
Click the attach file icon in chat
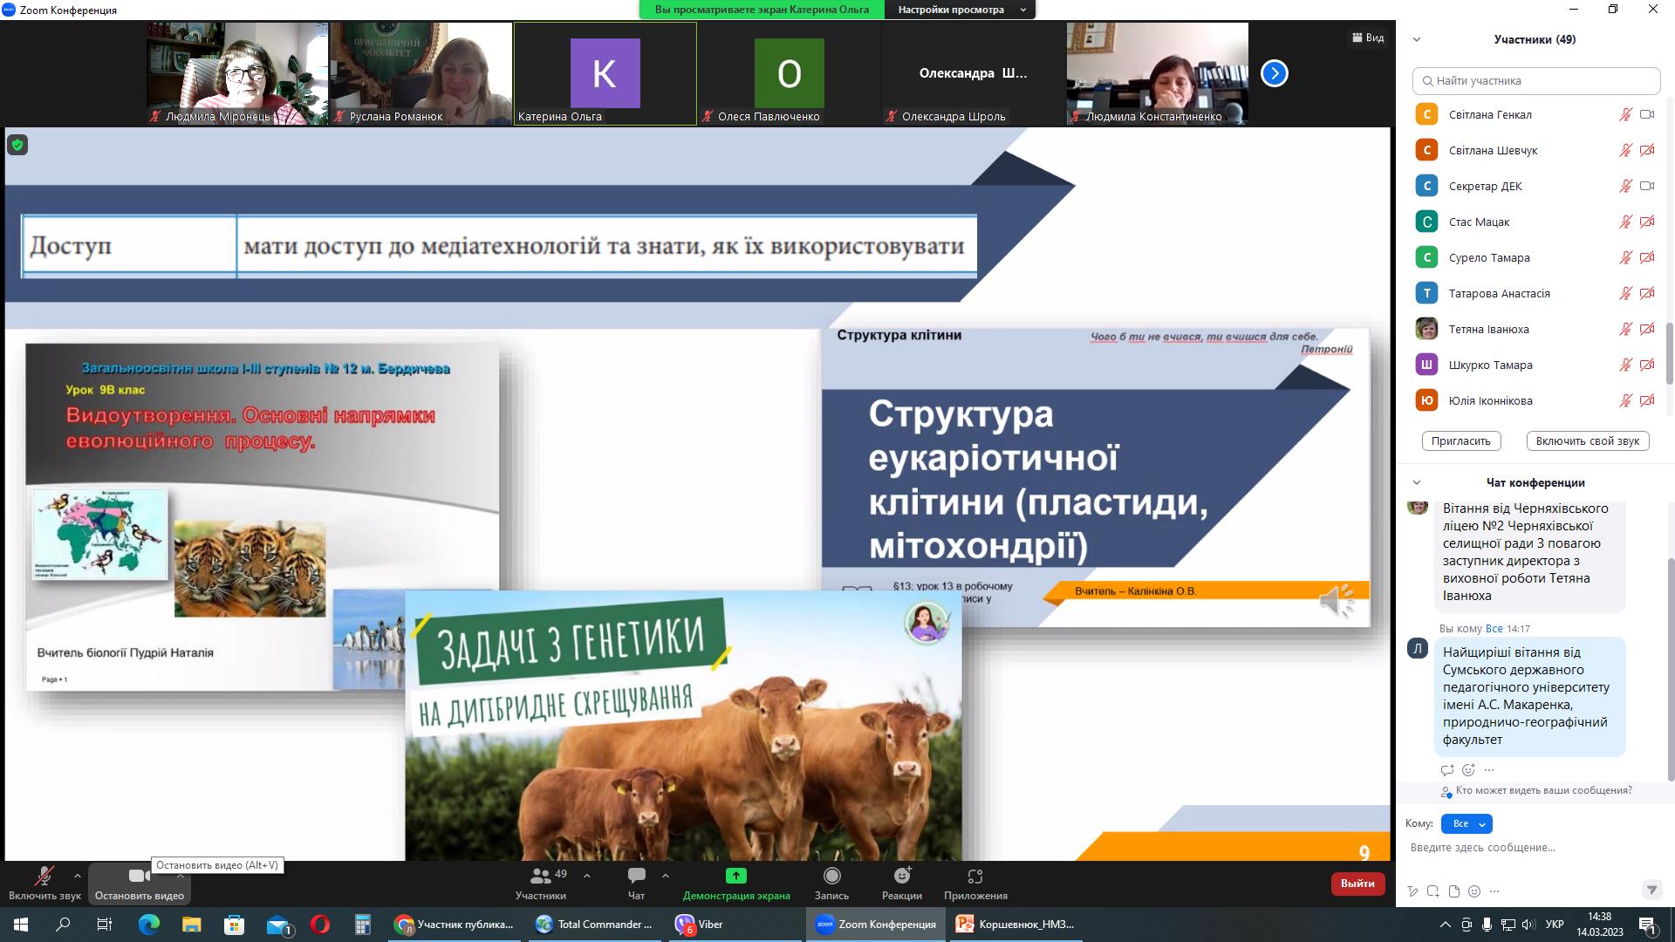(1453, 891)
